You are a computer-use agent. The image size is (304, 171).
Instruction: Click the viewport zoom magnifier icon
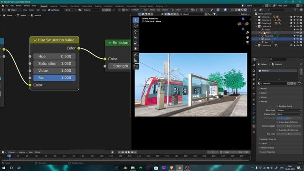247,33
